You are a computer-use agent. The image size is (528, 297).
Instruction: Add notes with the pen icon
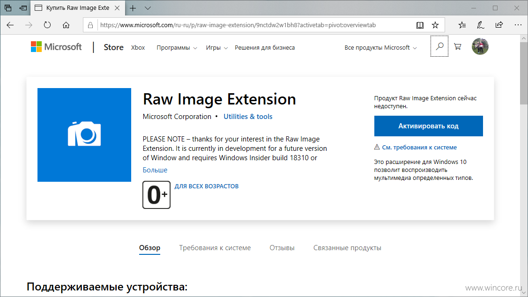click(481, 25)
